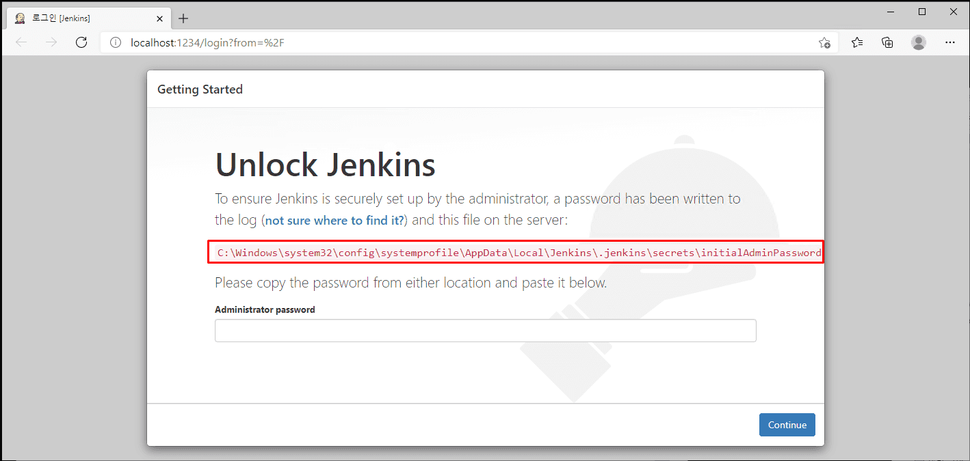Add this page to favorites star icon

pyautogui.click(x=824, y=42)
